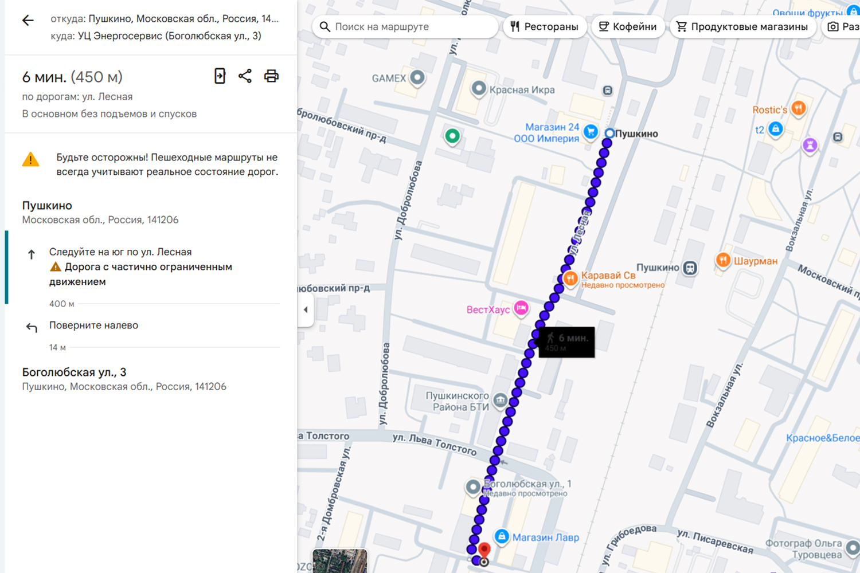Screen dimensions: 860x573
Task: Filter by Кофейни along the route
Action: point(628,27)
